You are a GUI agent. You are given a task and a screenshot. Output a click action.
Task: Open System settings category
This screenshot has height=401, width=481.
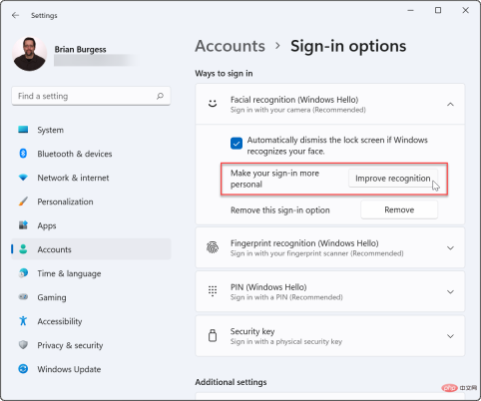[91, 130]
